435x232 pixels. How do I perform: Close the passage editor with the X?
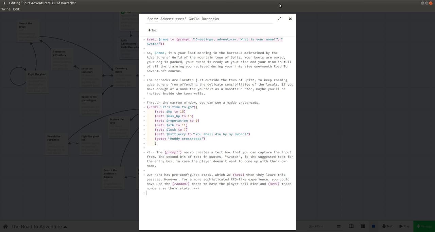[x=290, y=19]
